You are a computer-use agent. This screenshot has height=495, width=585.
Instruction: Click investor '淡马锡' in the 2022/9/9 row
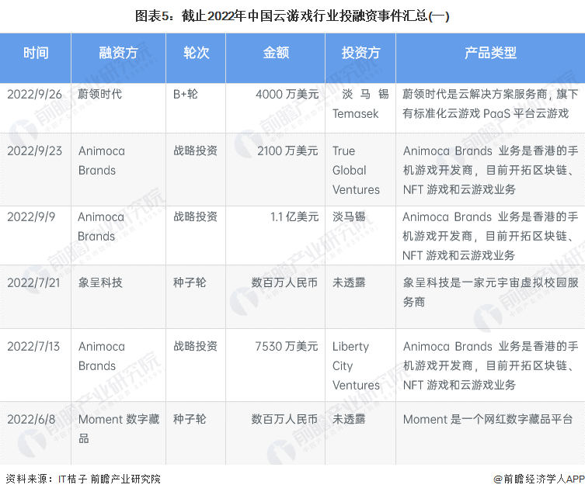tap(349, 216)
